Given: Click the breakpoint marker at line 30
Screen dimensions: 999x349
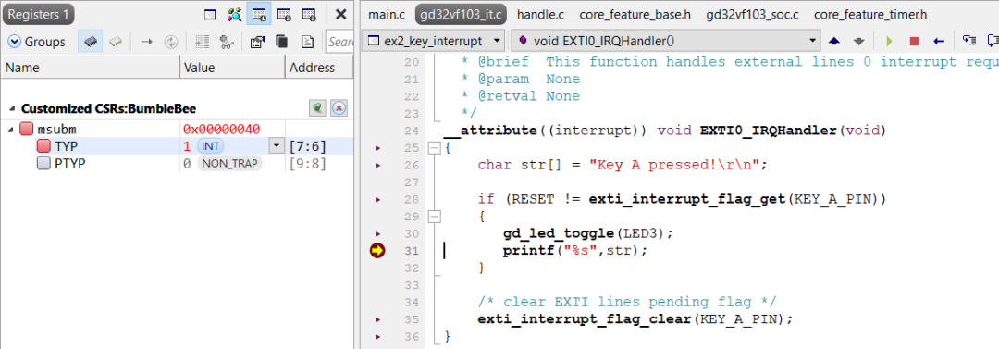Looking at the screenshot, I should pos(377,234).
